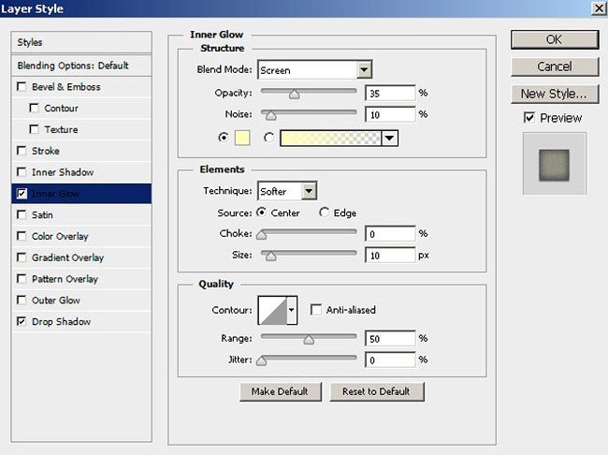This screenshot has width=608, height=455.
Task: Select the Stroke effect row
Action: point(81,151)
